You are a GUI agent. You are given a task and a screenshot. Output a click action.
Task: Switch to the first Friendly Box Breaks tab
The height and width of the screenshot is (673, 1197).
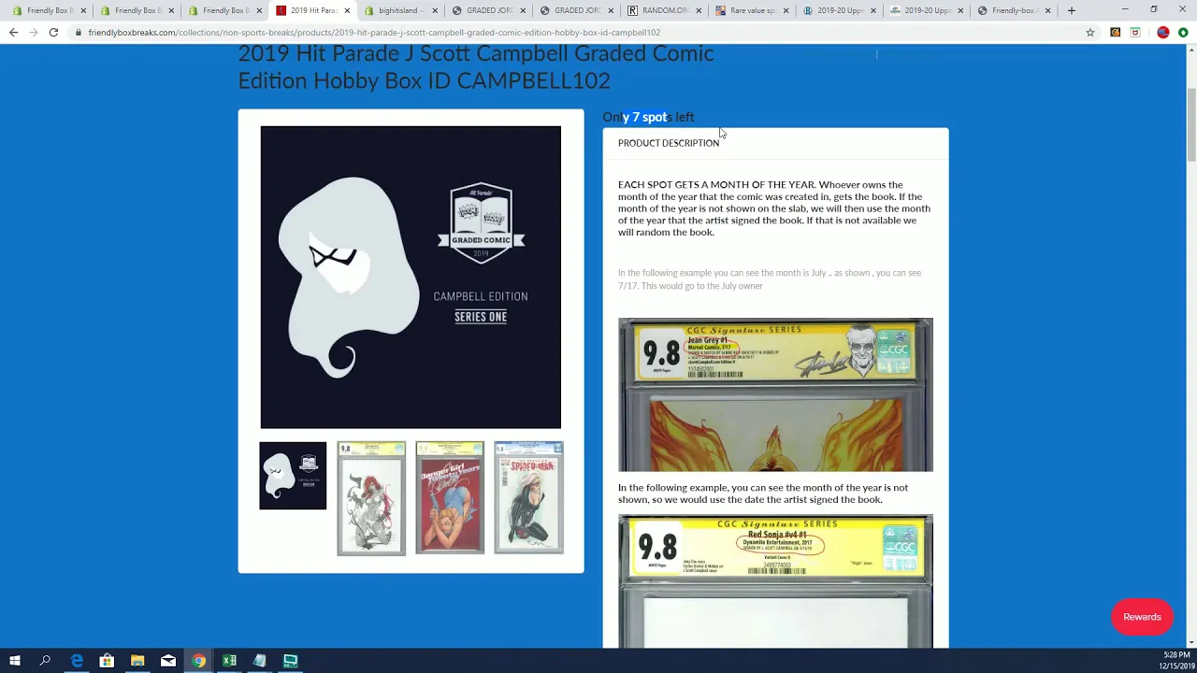click(x=50, y=10)
